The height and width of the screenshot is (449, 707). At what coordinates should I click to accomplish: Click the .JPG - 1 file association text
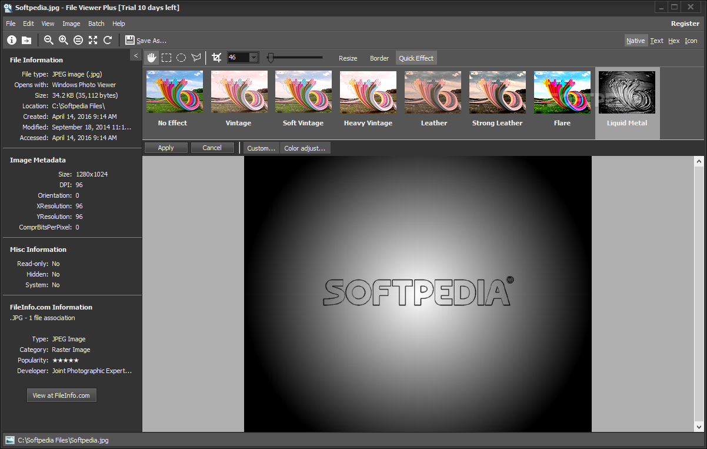tap(42, 318)
